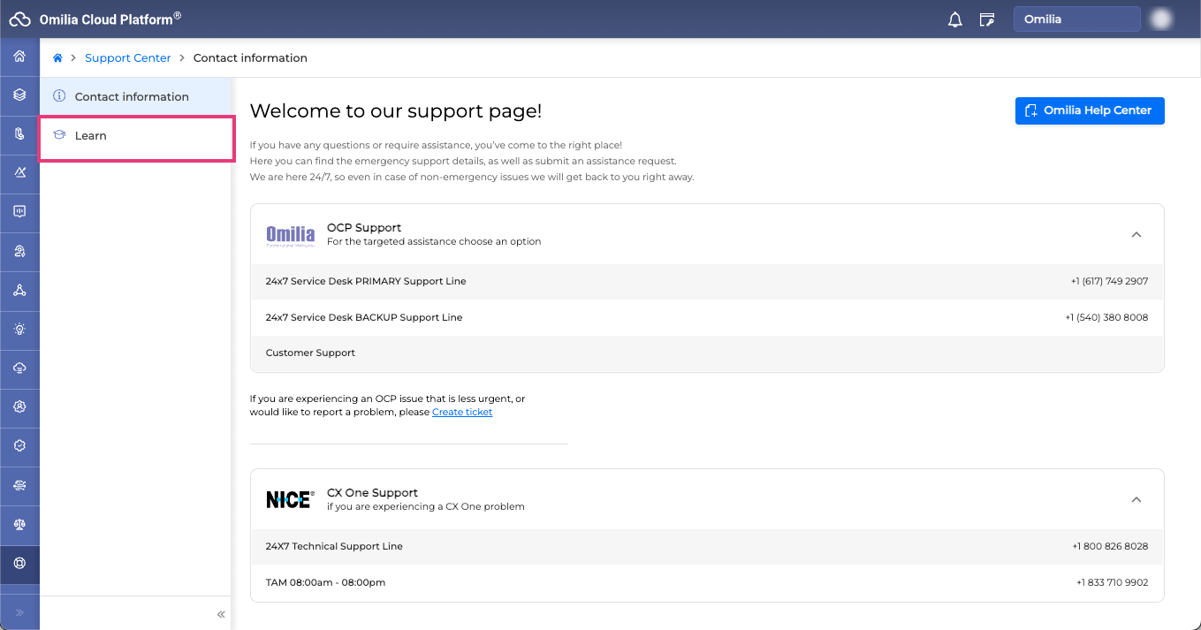Collapse the side panel with double chevron

(x=221, y=614)
